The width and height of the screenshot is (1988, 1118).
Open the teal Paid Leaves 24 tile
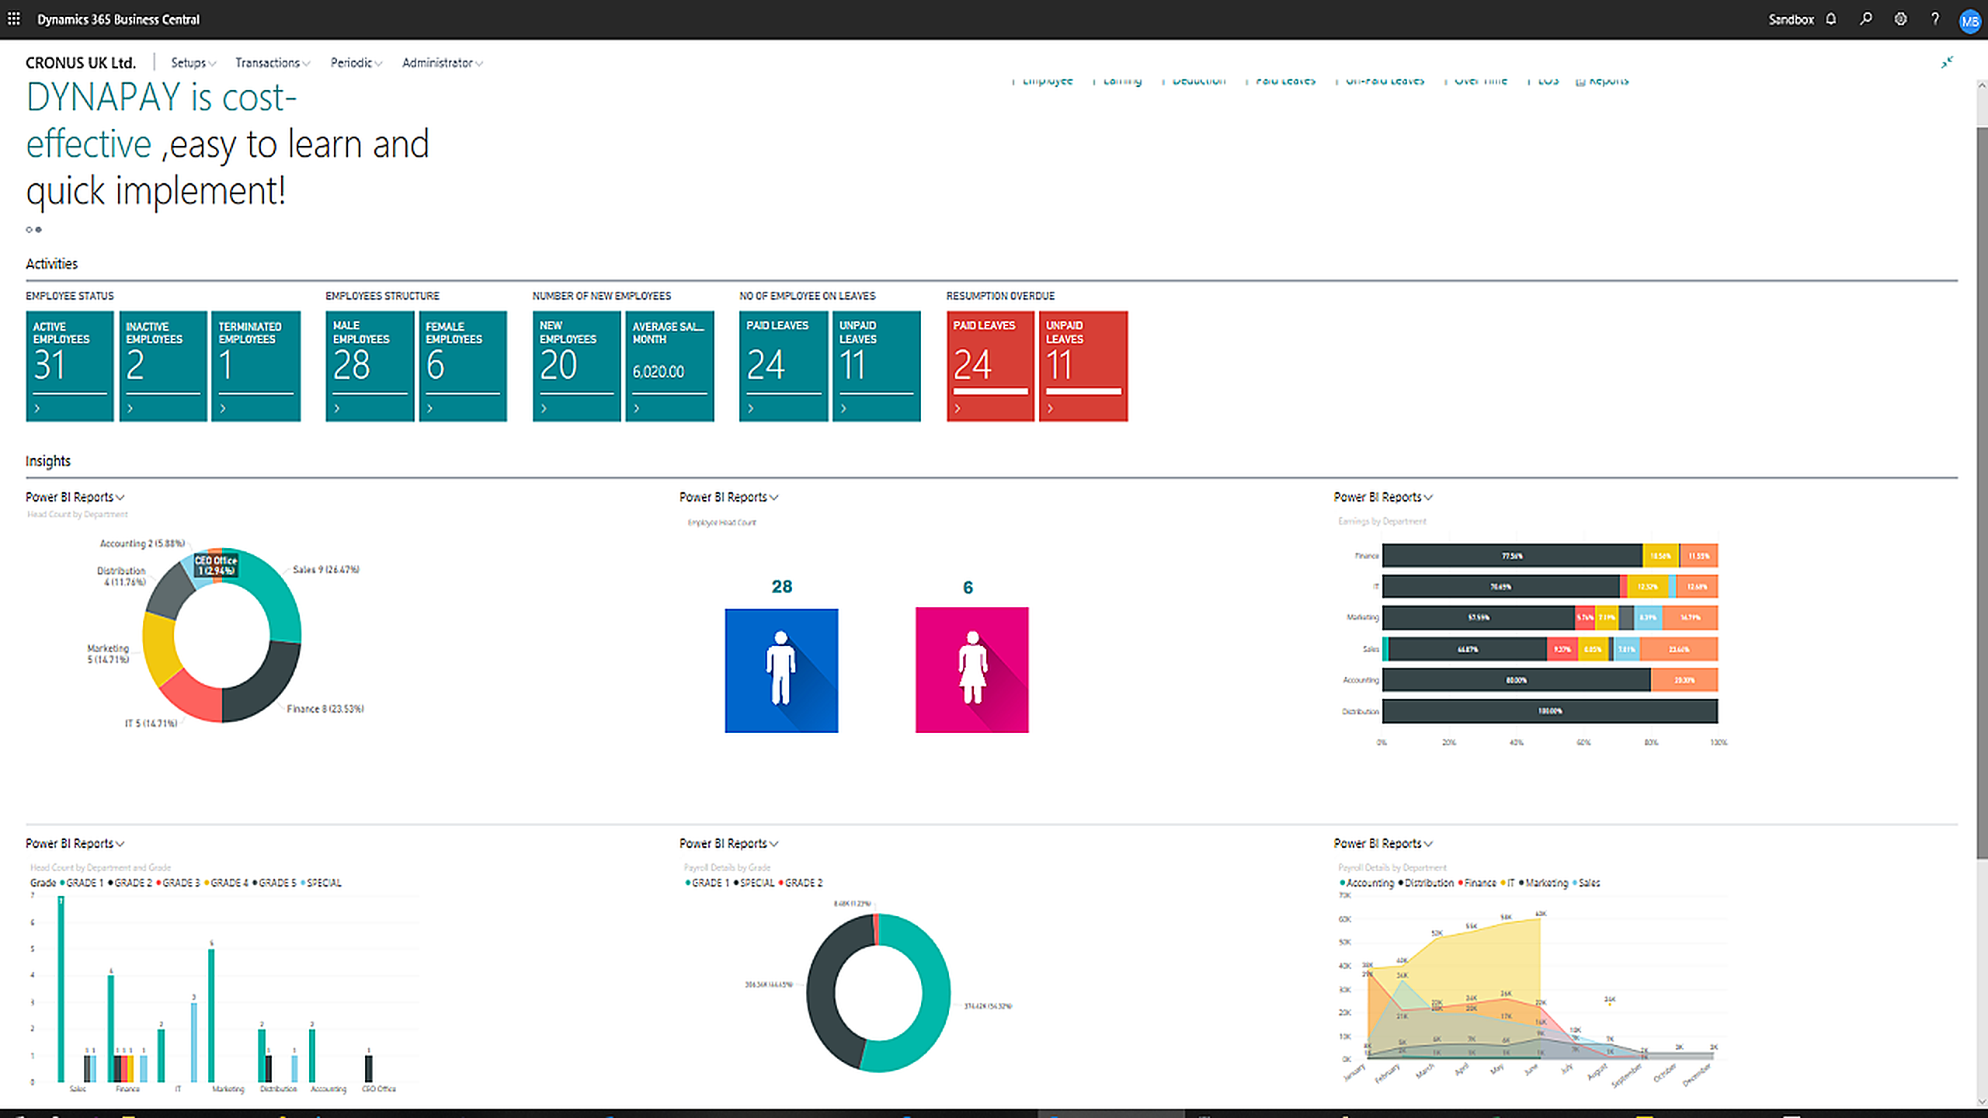(784, 366)
